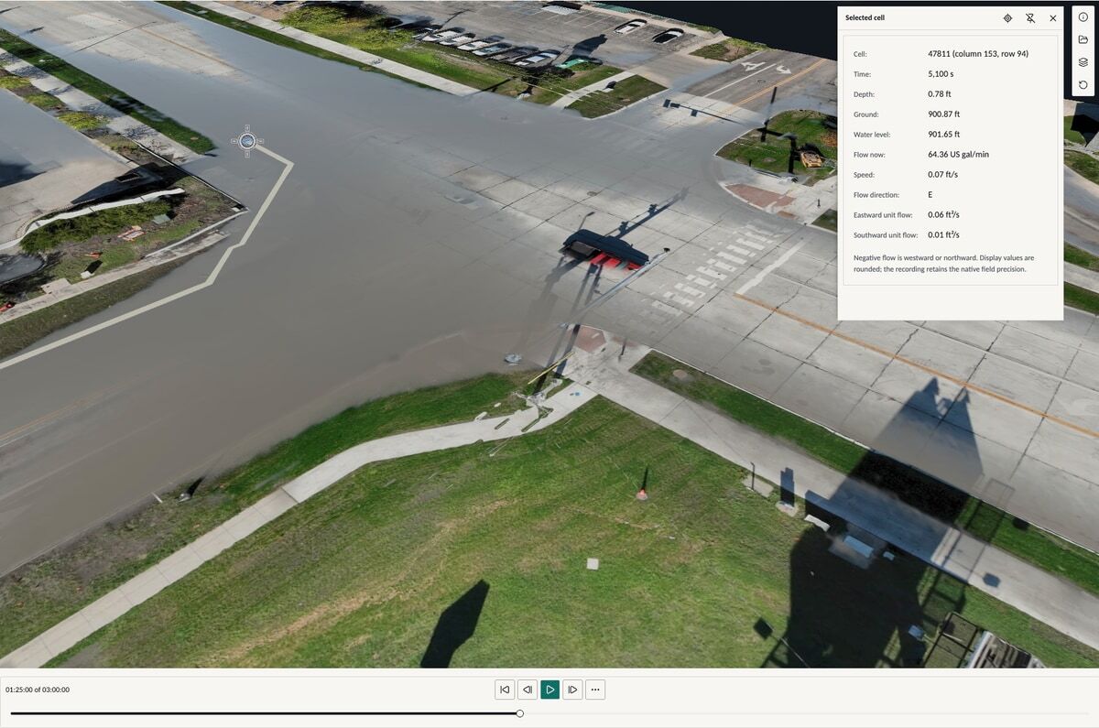
Task: Click the Flow direction value E
Action: click(x=930, y=195)
